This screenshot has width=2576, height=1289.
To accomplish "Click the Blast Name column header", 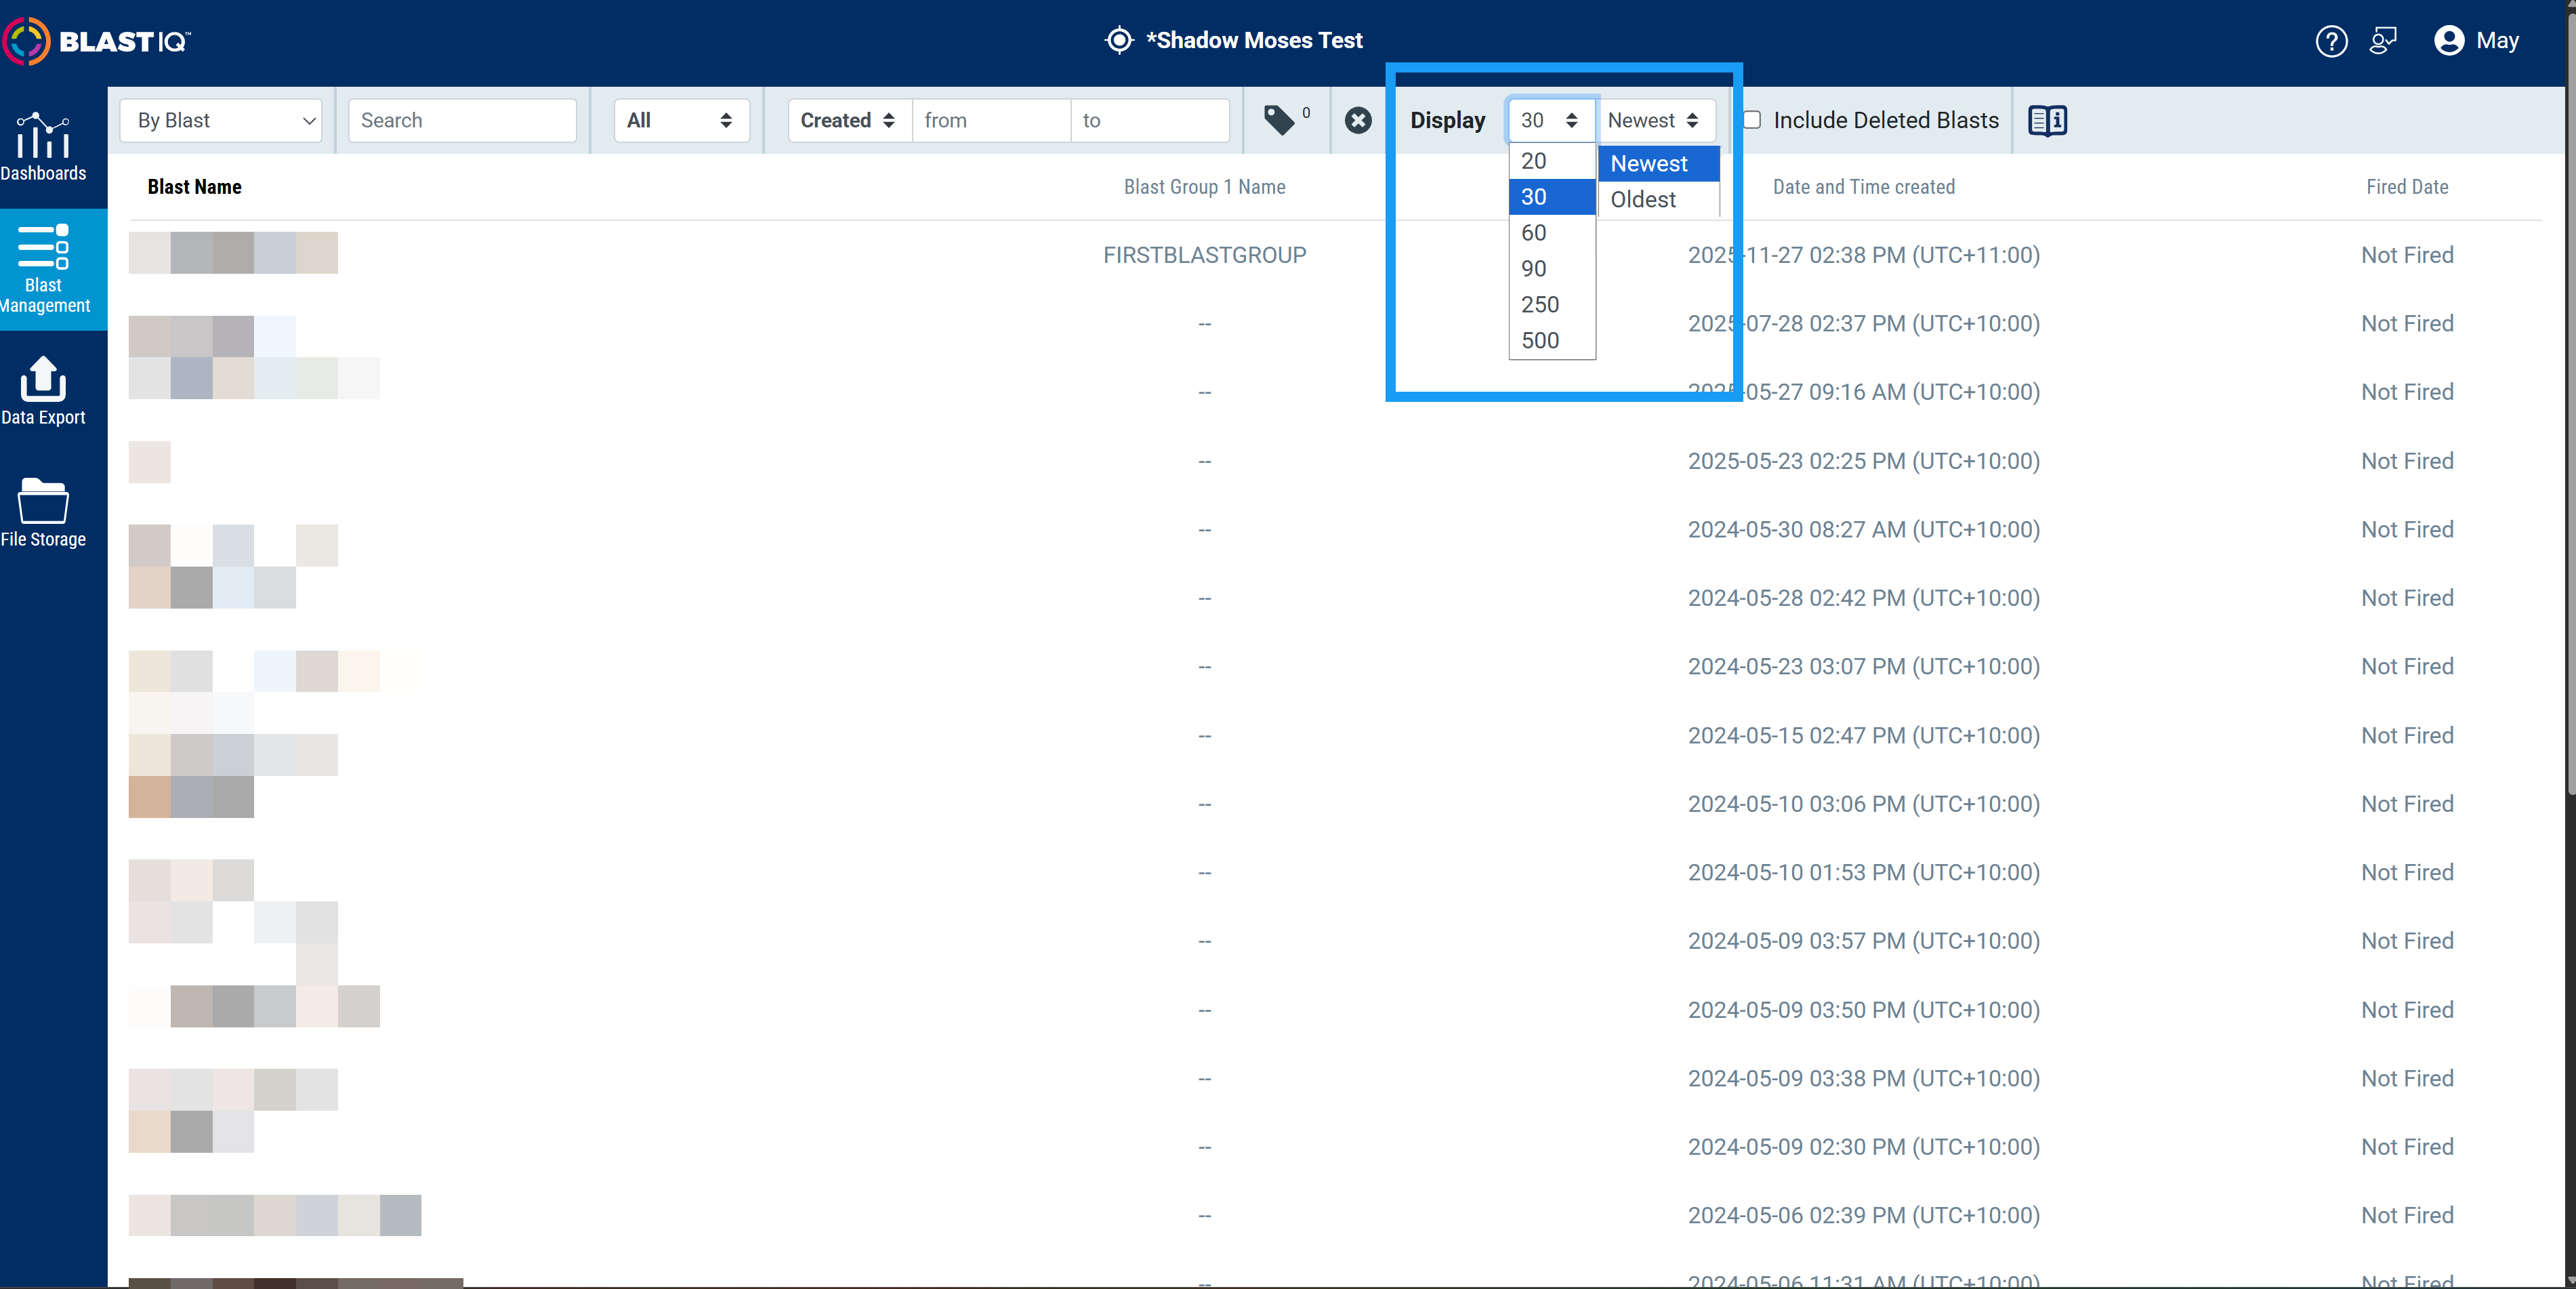I will click(x=195, y=187).
